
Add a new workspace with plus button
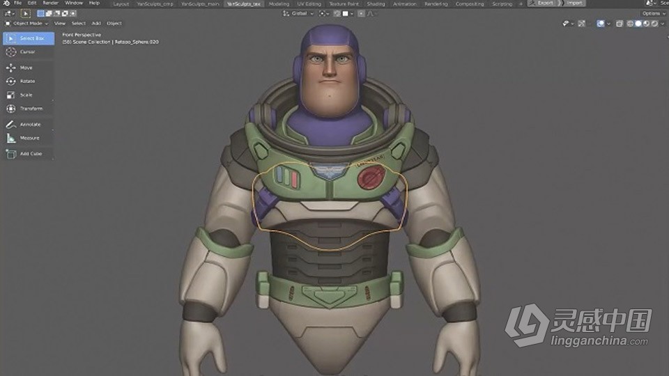pyautogui.click(x=521, y=4)
